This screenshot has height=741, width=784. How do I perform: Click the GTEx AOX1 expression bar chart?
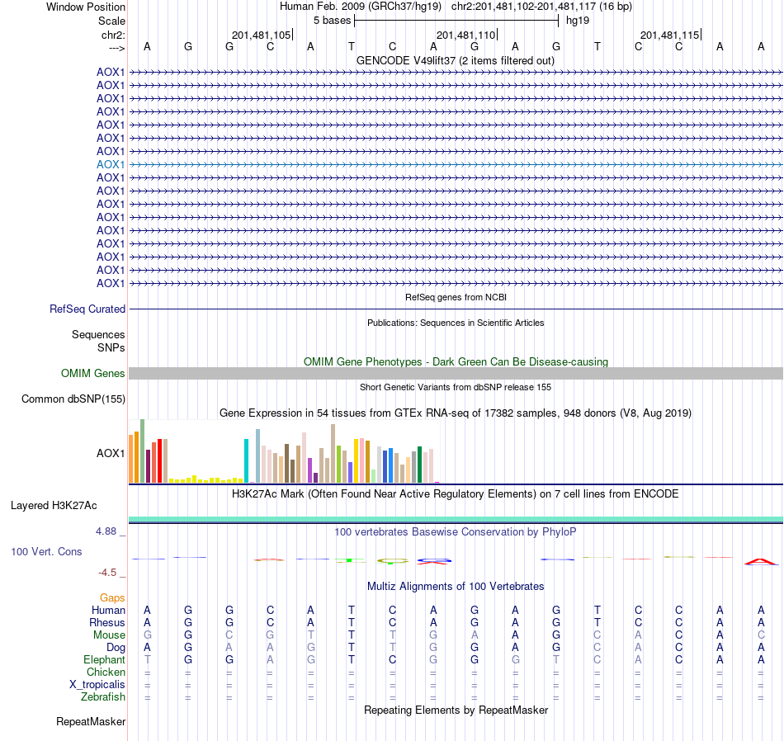(x=284, y=451)
